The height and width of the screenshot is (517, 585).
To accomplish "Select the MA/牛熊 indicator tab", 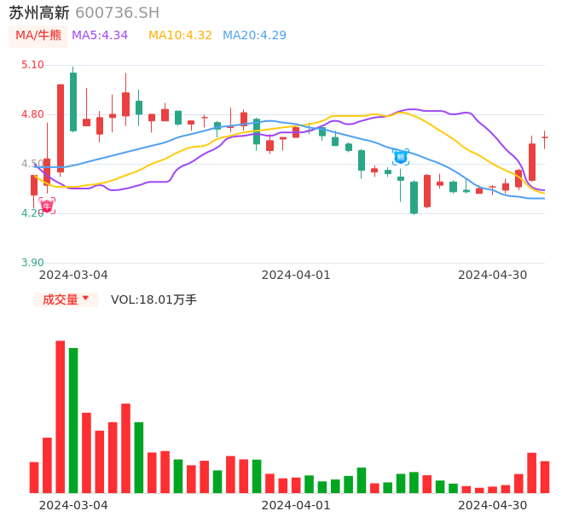I will pyautogui.click(x=38, y=35).
